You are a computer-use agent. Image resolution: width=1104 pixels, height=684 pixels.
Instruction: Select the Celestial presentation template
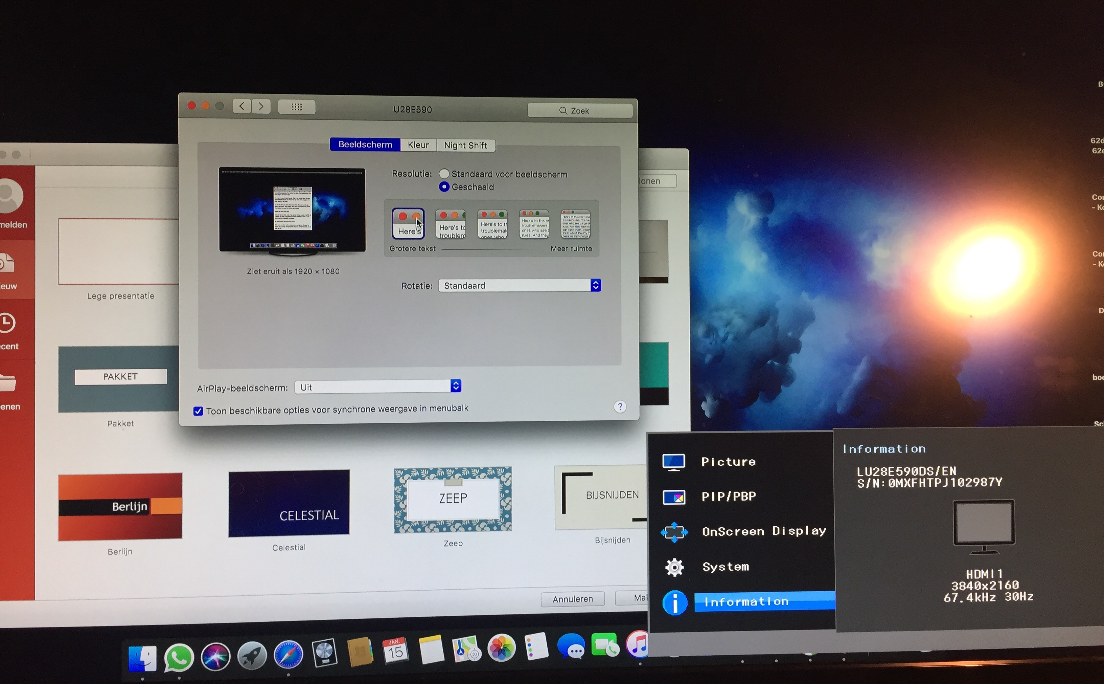pyautogui.click(x=289, y=503)
